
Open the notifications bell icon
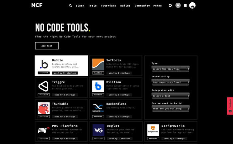(x=178, y=5)
